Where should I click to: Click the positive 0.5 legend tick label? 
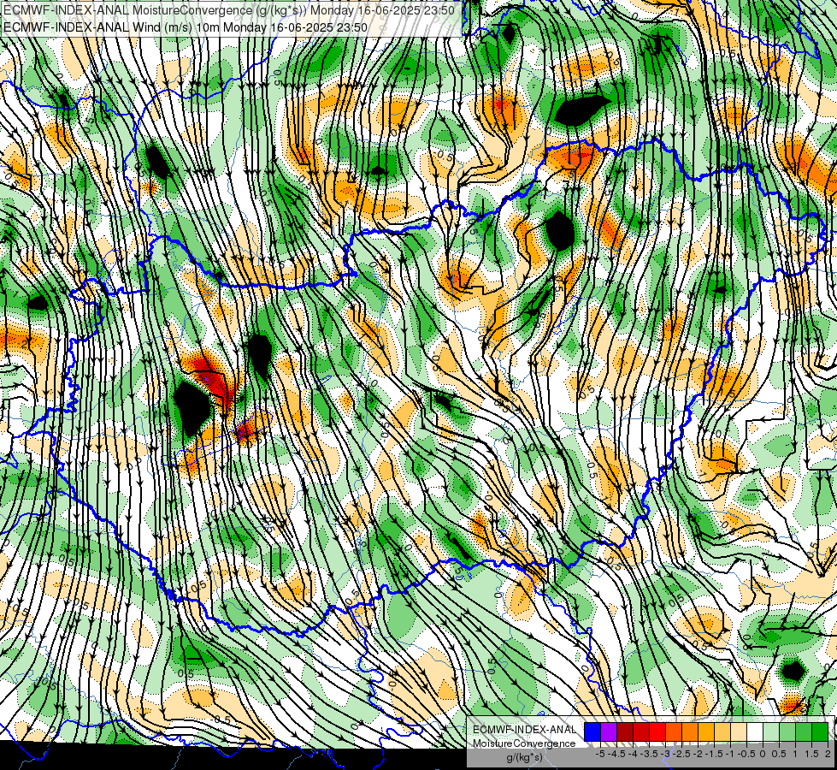click(x=779, y=754)
